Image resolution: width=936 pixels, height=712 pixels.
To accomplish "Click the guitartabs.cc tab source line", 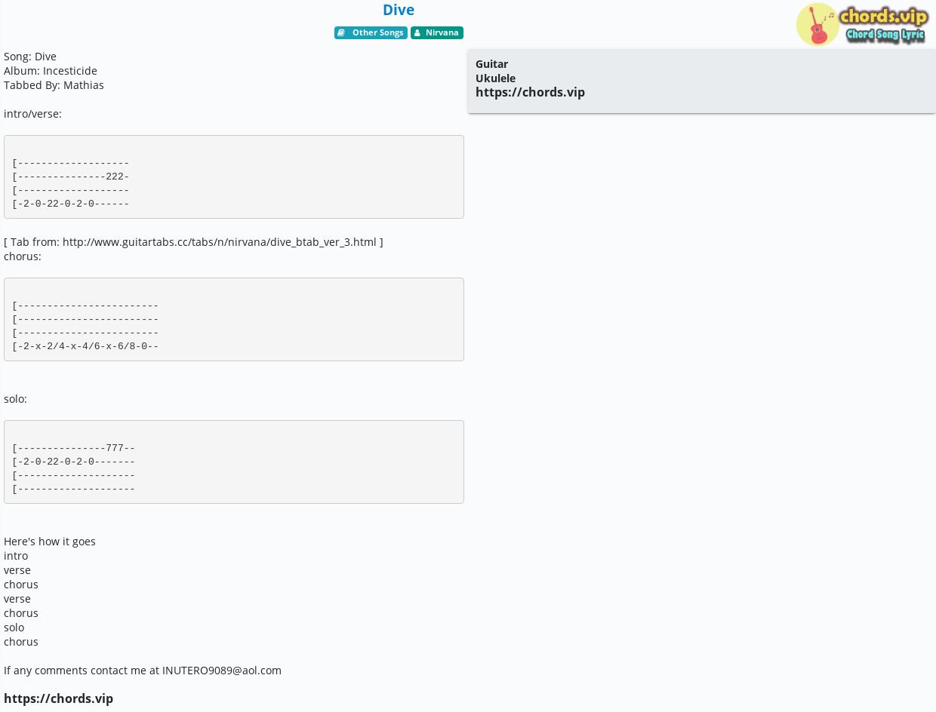I will (x=193, y=242).
